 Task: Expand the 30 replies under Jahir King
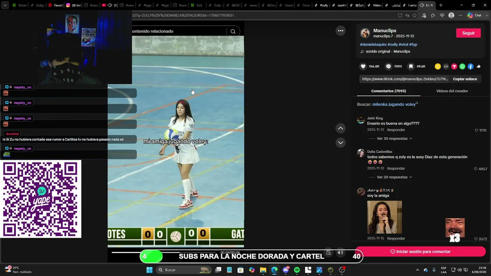[394, 138]
